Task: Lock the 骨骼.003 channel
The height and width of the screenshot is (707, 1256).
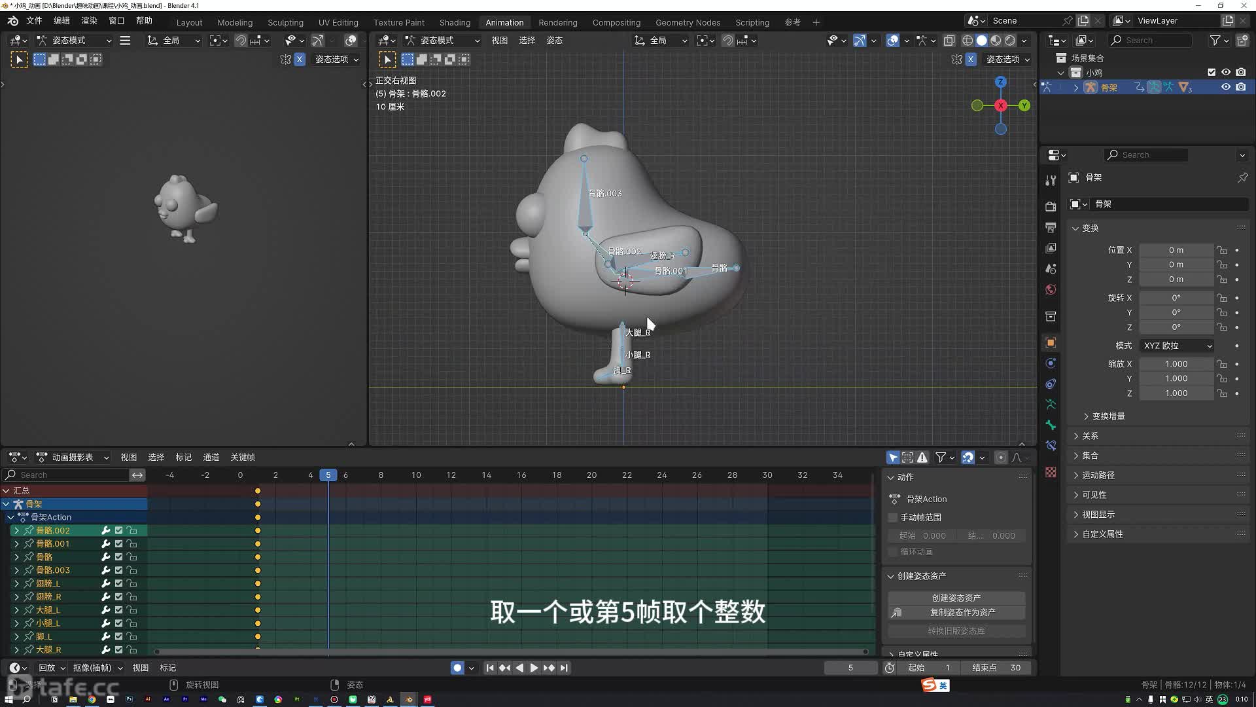Action: [x=132, y=570]
